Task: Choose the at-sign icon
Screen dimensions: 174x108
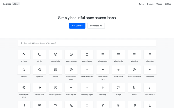Action: (119, 87)
